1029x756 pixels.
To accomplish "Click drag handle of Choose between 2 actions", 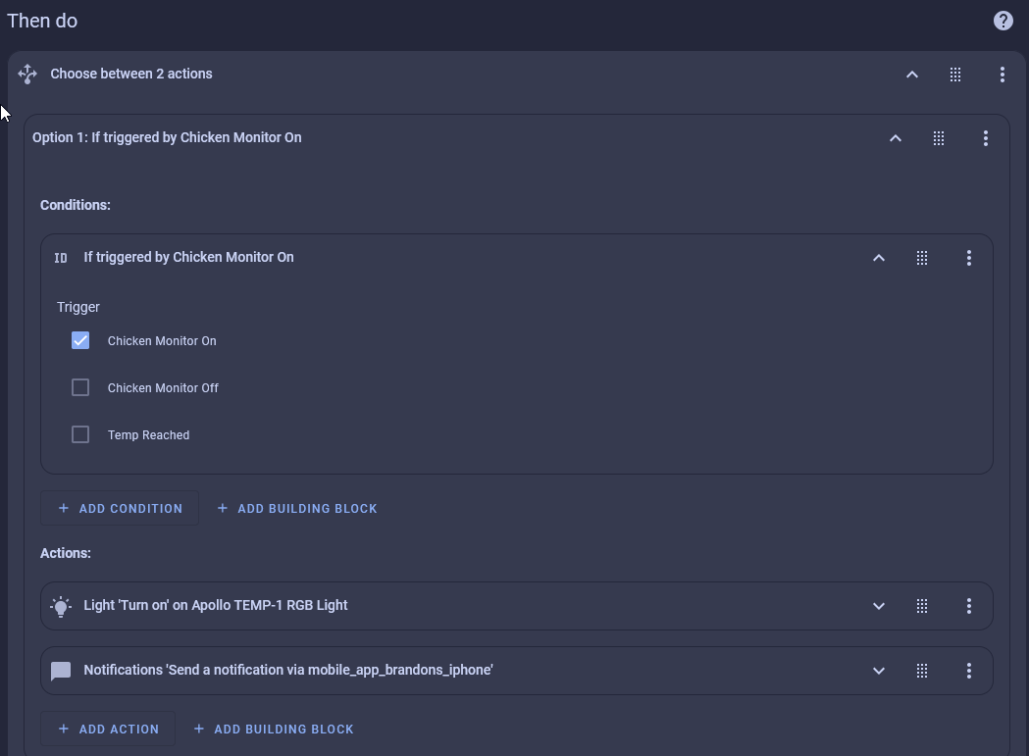I will click(x=954, y=75).
